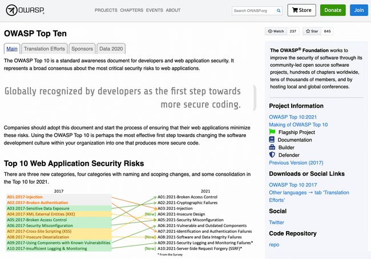Open the OWASP Top 10:2021 link
This screenshot has height=259, width=371.
pos(291,117)
